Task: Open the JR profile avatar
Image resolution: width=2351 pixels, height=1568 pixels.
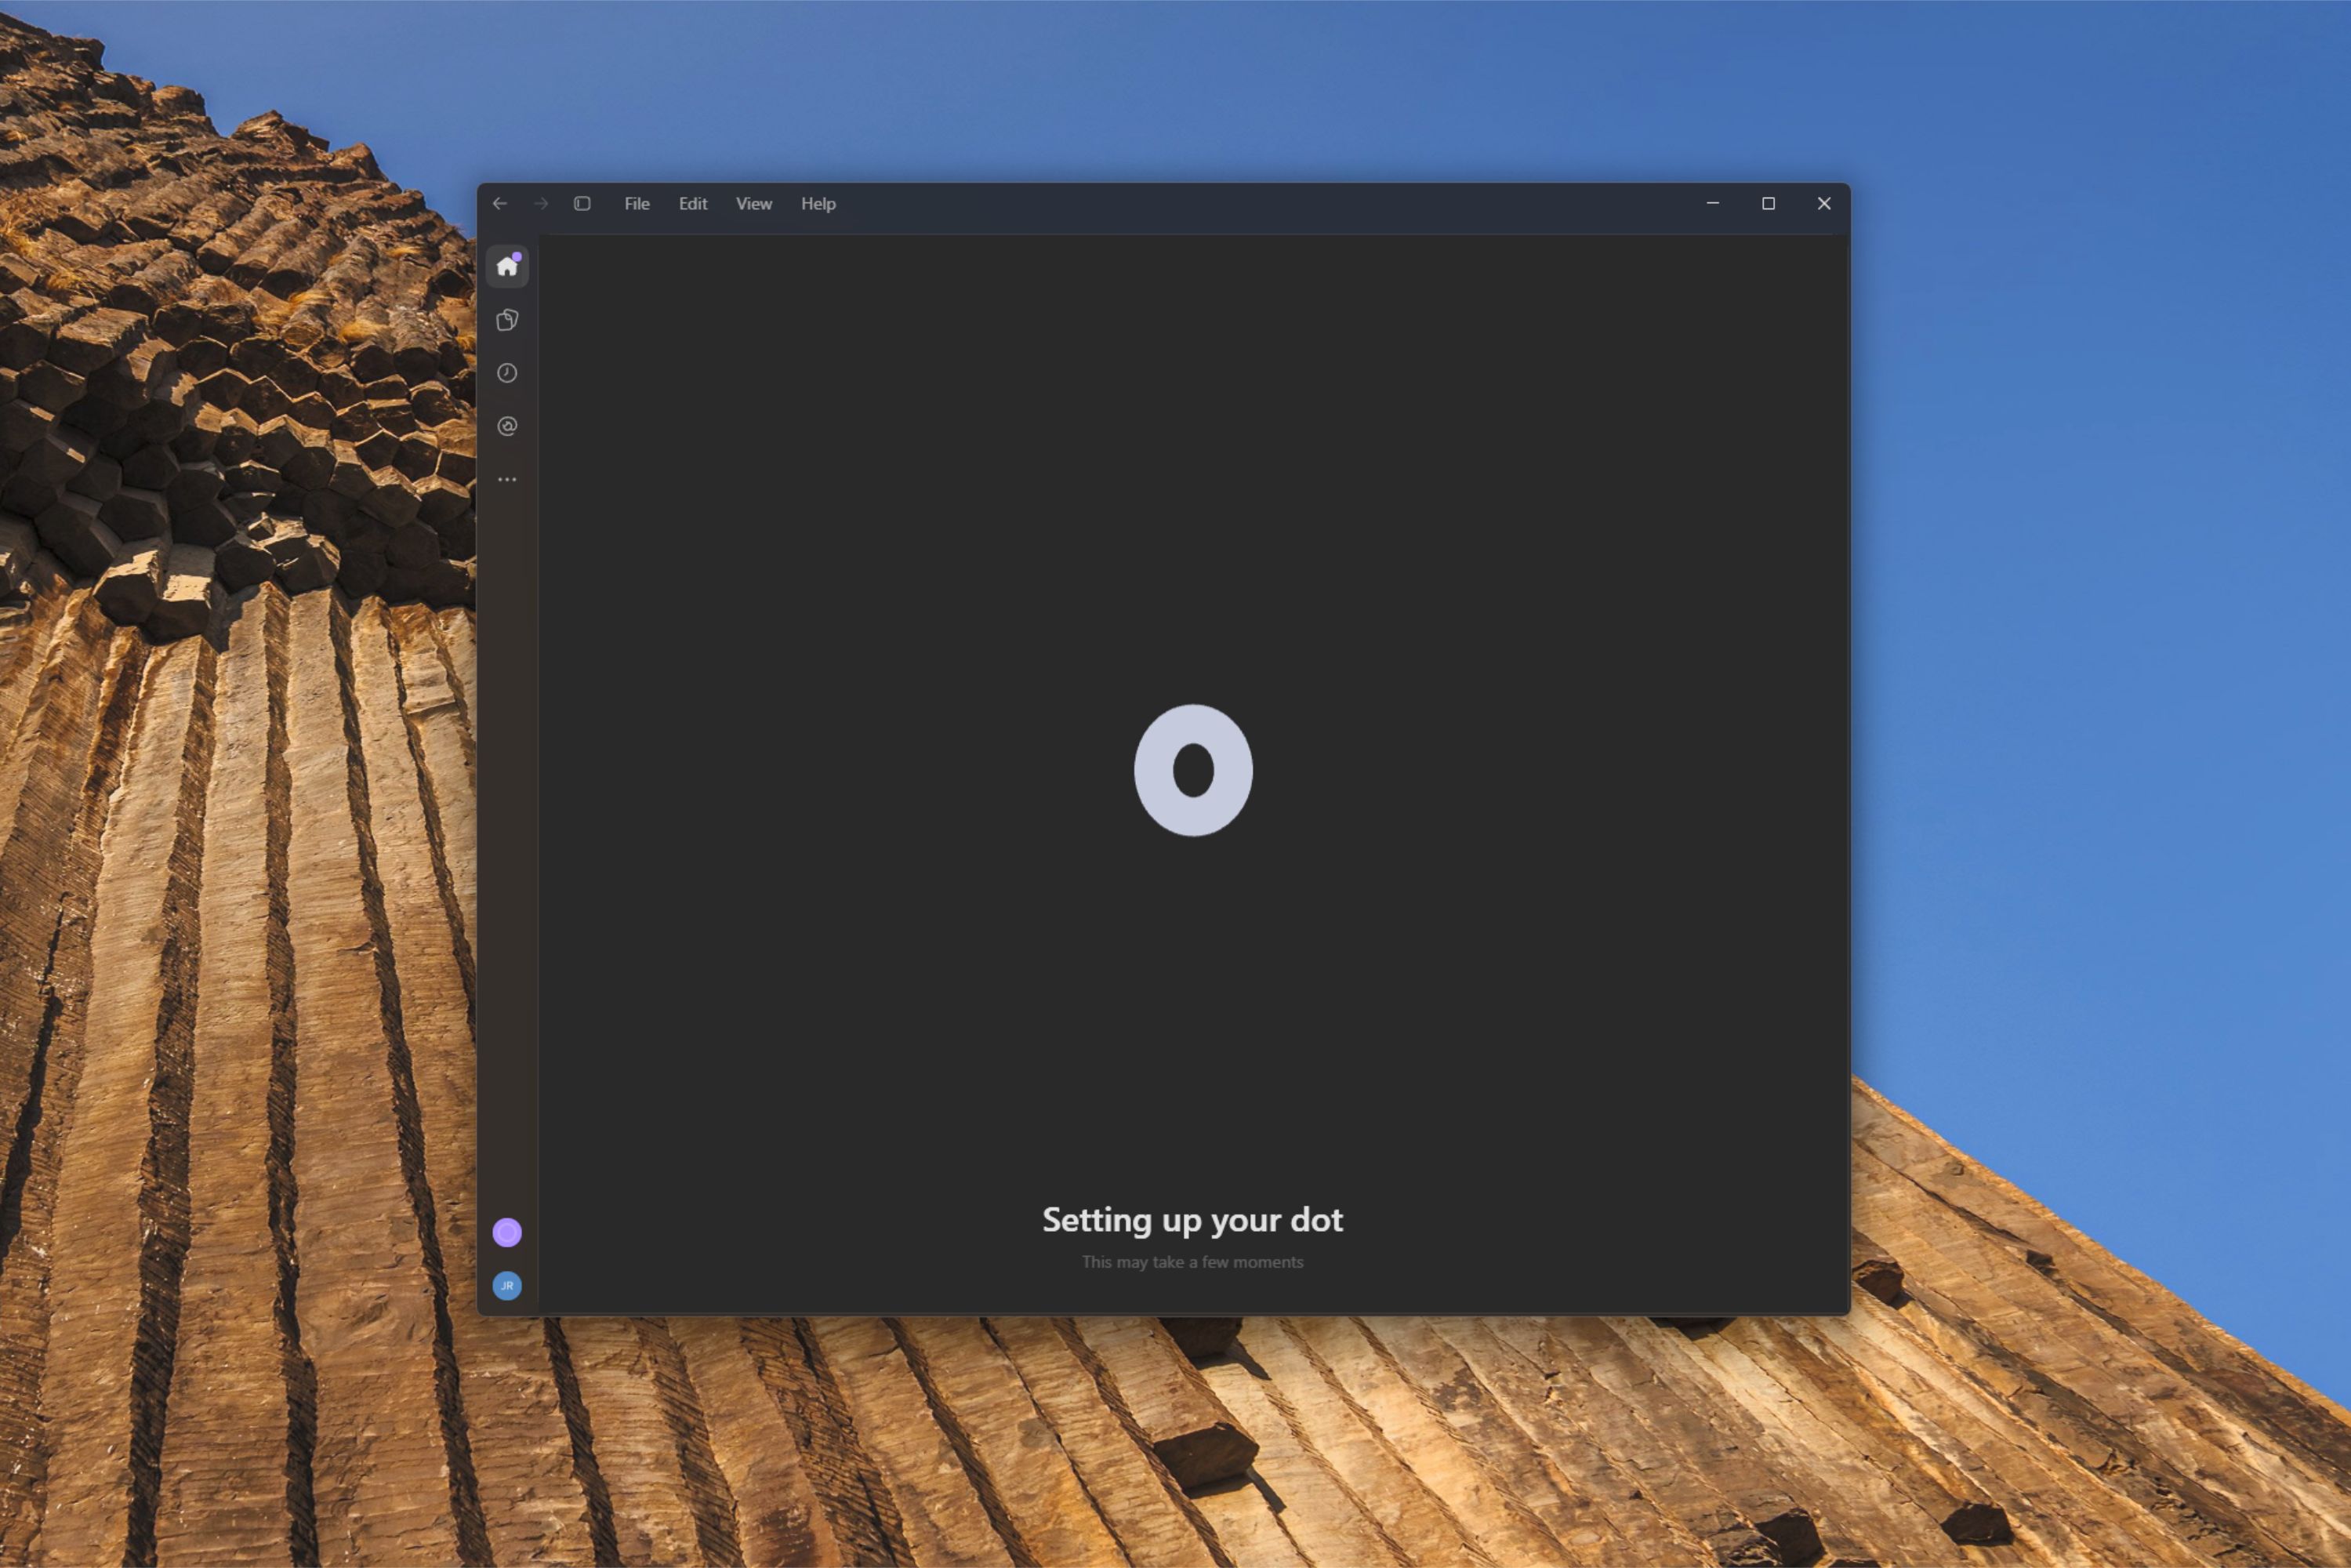Action: tap(507, 1285)
